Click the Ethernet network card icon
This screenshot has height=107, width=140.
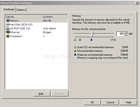(8, 32)
